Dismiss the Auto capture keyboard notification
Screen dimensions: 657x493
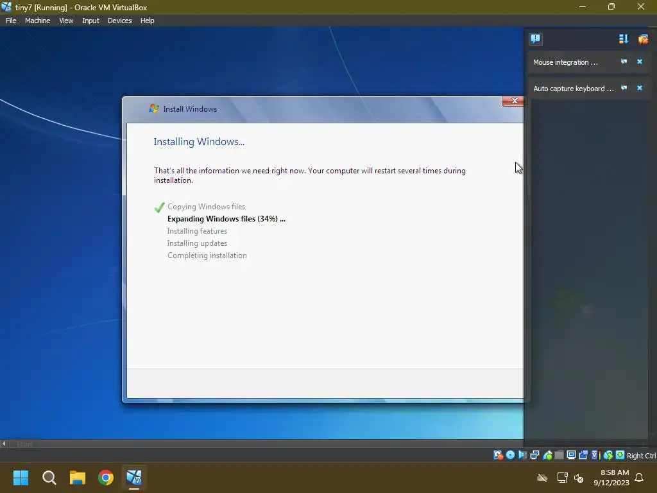[x=640, y=88]
